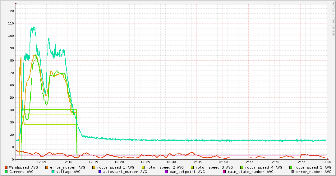The image size is (336, 176).
Task: Click the 13:00 time axis label
Action: [326, 162]
